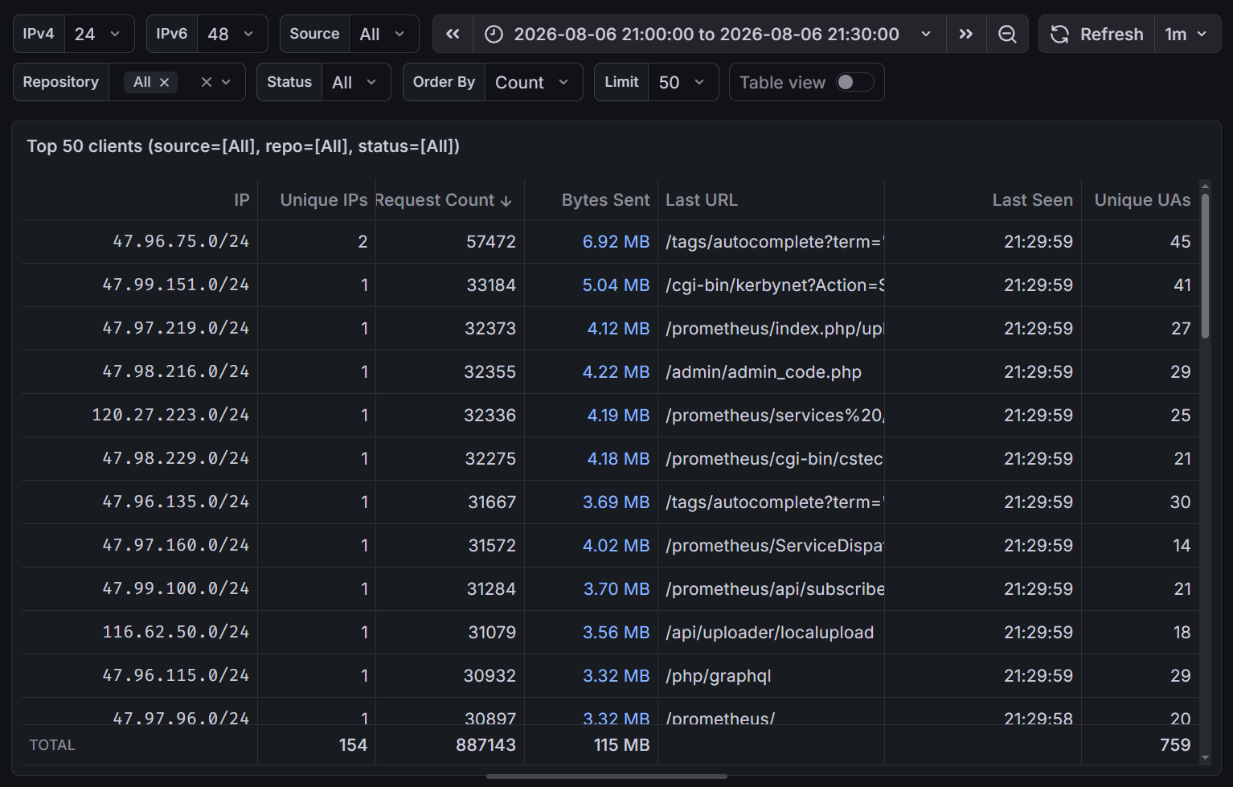Shift time range backward with double-left arrows
1233x787 pixels.
tap(453, 34)
